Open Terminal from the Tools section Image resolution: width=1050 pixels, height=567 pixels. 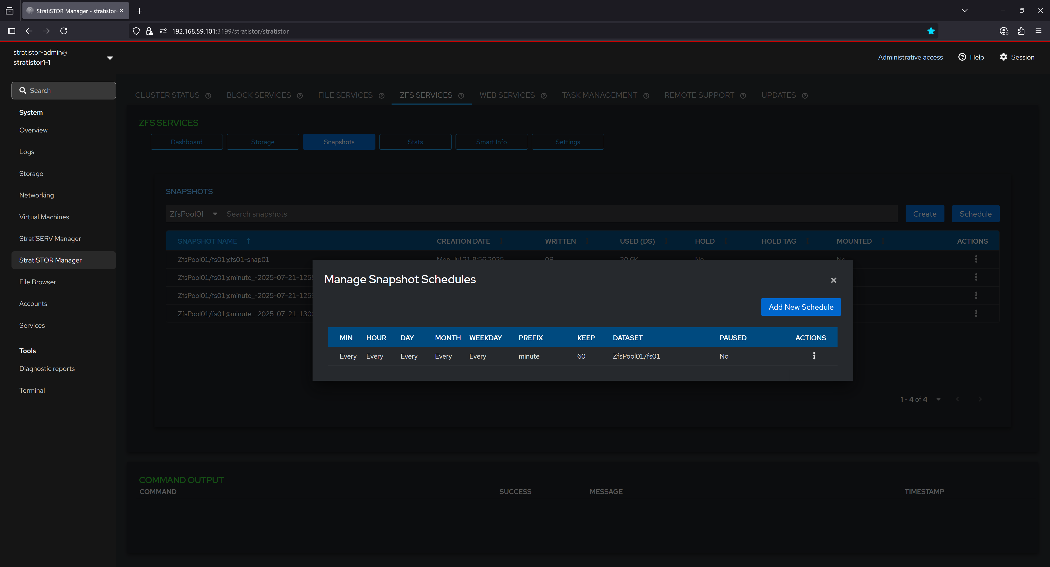point(32,390)
